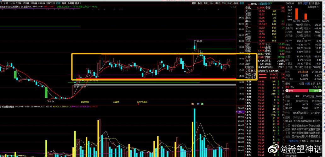Select 同季 financial tab
Image resolution: width=325 pixels, height=157 pixels.
tap(306, 3)
